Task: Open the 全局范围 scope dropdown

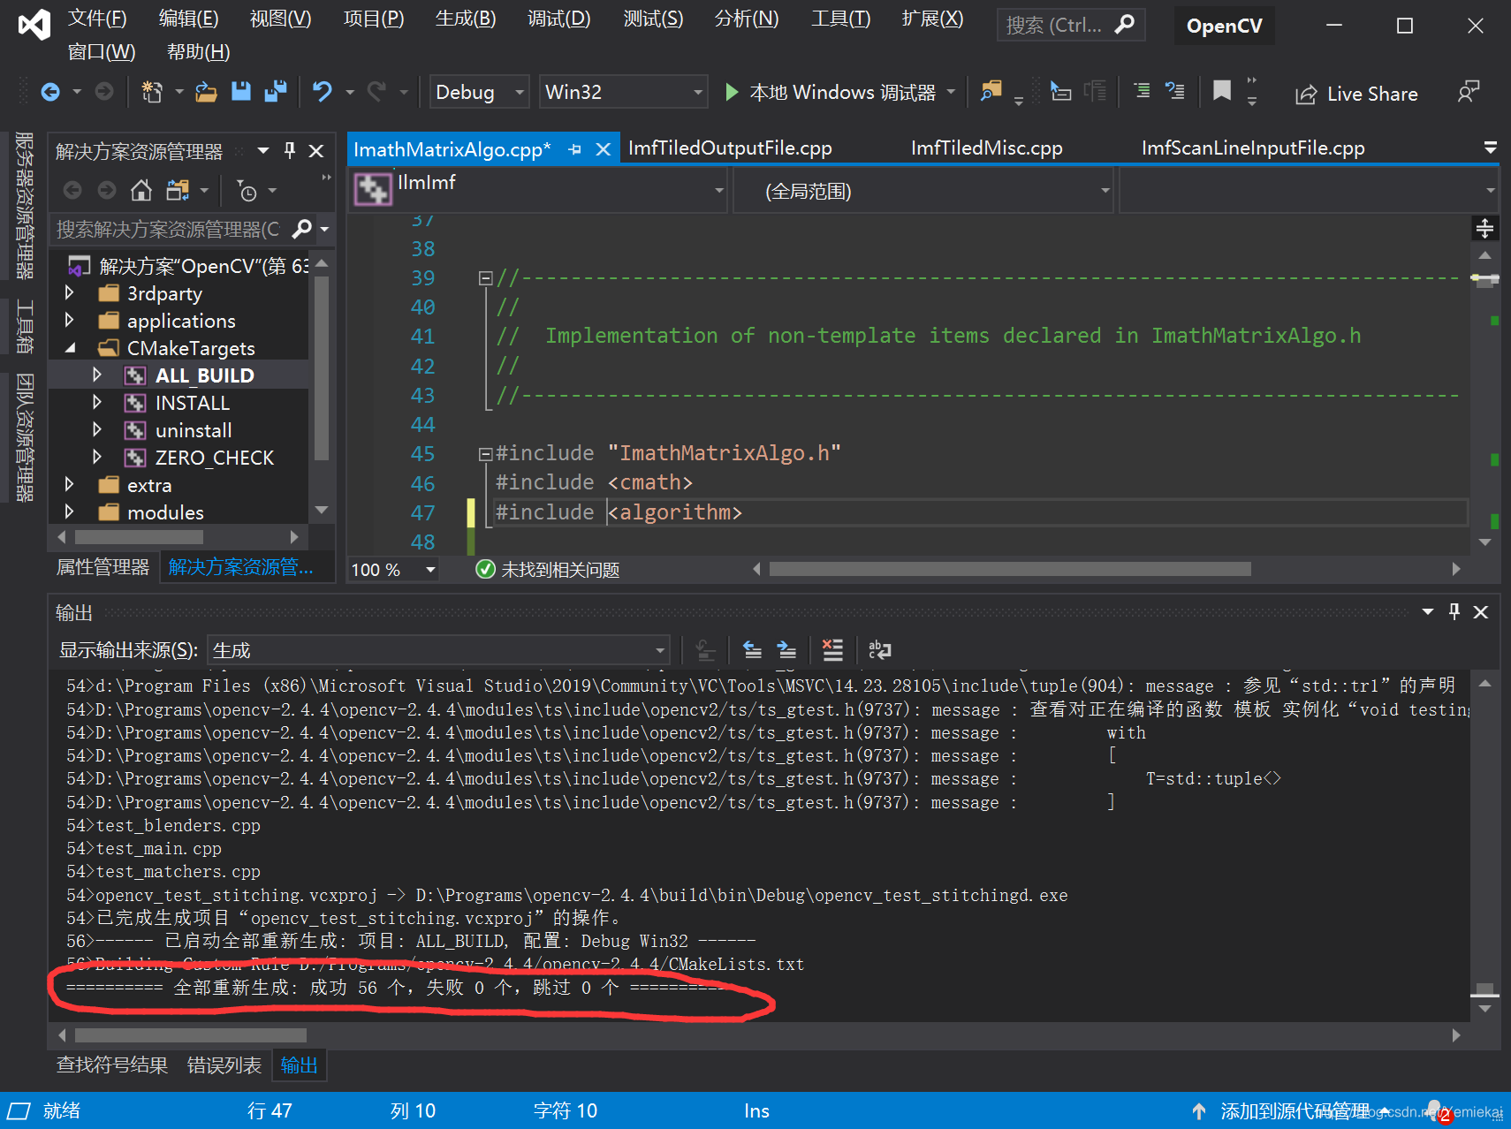Action: point(923,190)
